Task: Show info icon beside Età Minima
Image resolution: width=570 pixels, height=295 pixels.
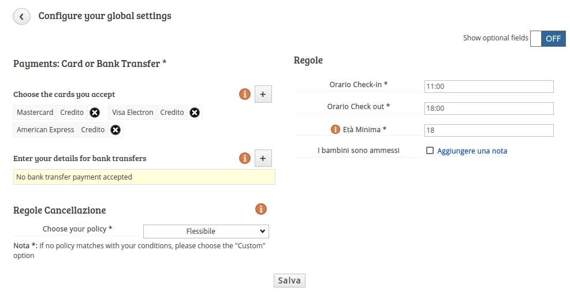Action: [x=335, y=129]
